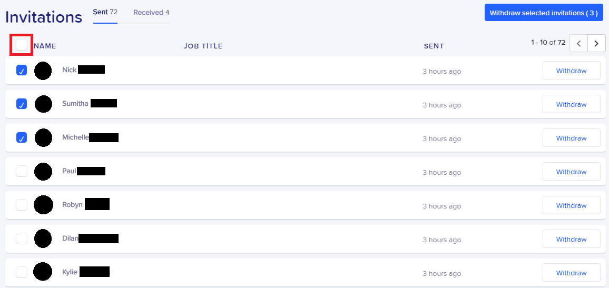This screenshot has width=609, height=288.
Task: Open the Sent invitations tab
Action: [x=105, y=12]
